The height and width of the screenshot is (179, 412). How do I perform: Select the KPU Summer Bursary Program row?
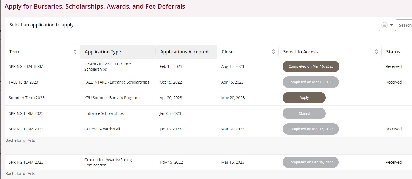112,98
